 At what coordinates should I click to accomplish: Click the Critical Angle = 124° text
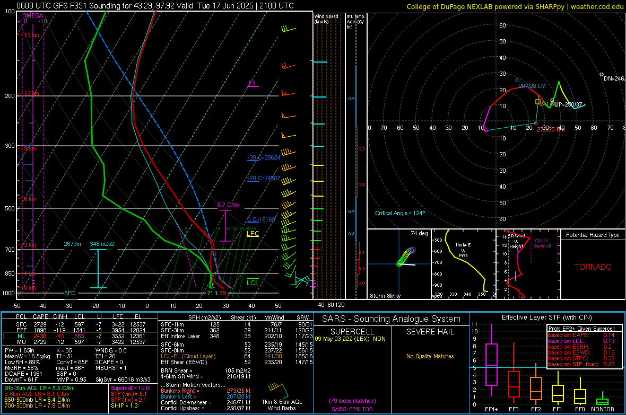(x=400, y=213)
